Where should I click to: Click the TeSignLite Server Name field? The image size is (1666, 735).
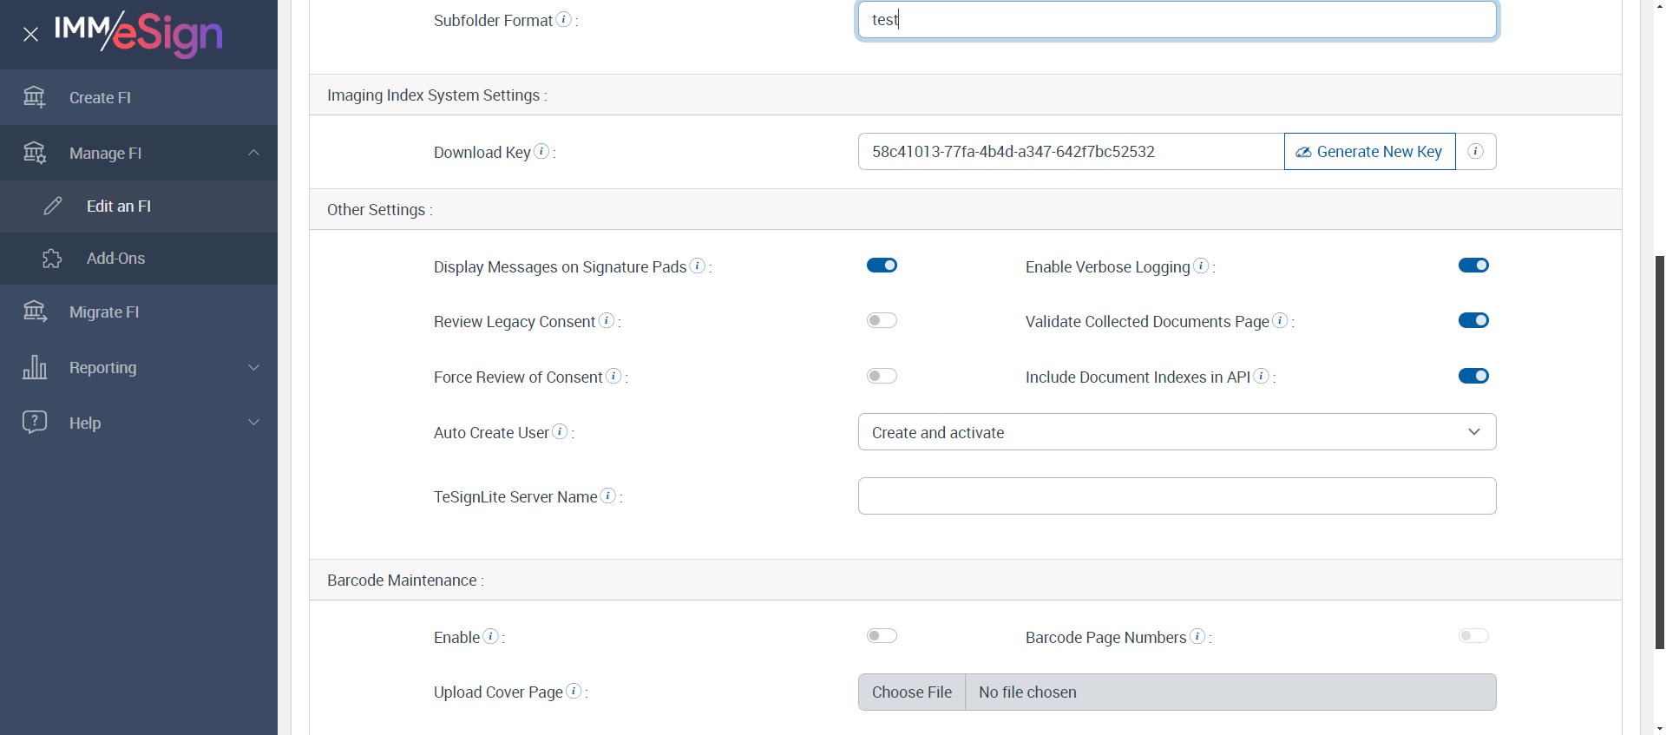click(1177, 496)
